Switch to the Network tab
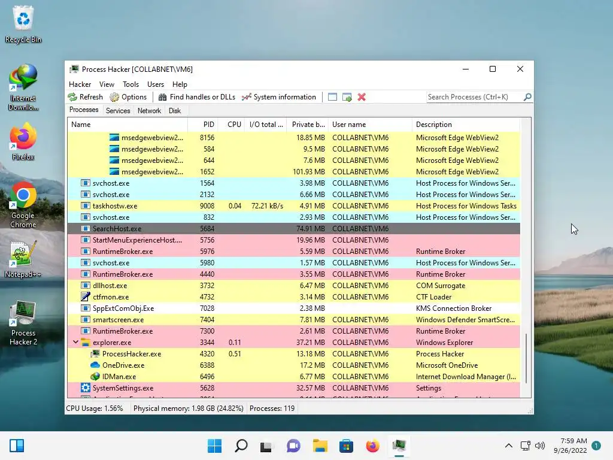The width and height of the screenshot is (613, 460). coord(149,111)
